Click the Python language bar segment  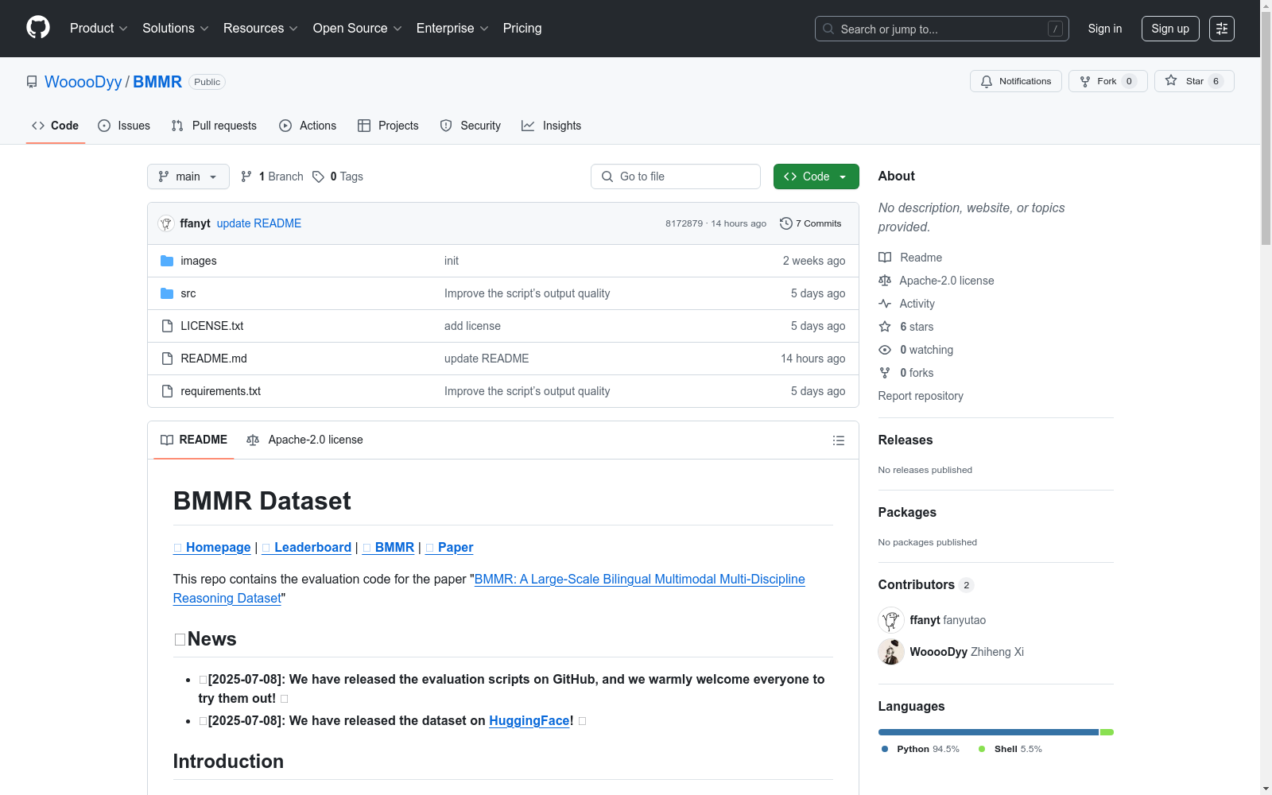click(988, 732)
